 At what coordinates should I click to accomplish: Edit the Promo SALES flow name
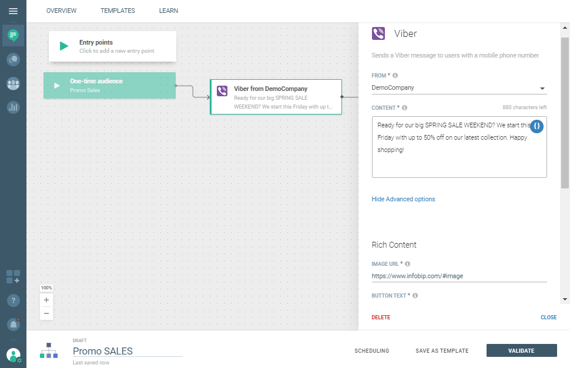pos(128,351)
